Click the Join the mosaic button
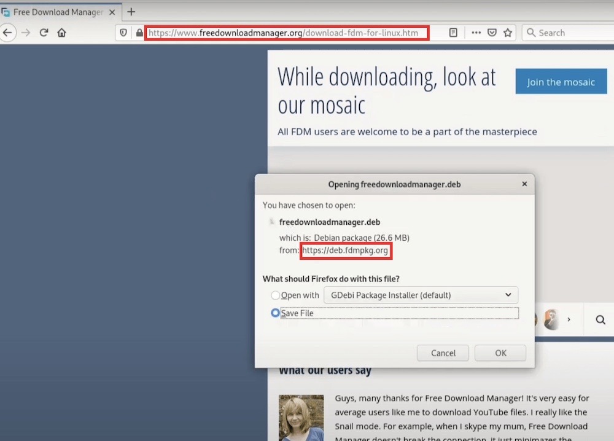614x441 pixels. [561, 81]
